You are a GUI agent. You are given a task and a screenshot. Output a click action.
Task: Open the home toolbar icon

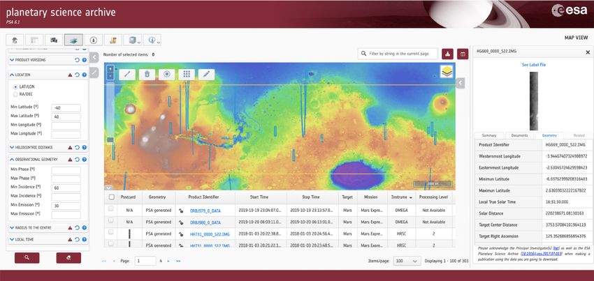point(15,40)
